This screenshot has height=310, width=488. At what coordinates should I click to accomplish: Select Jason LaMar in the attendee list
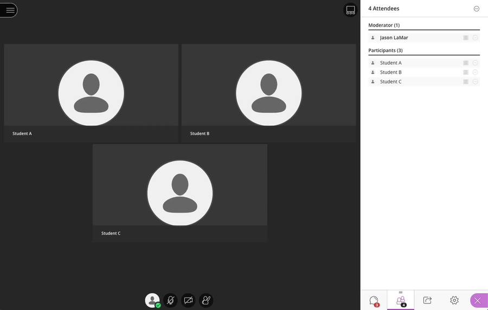[x=424, y=37]
